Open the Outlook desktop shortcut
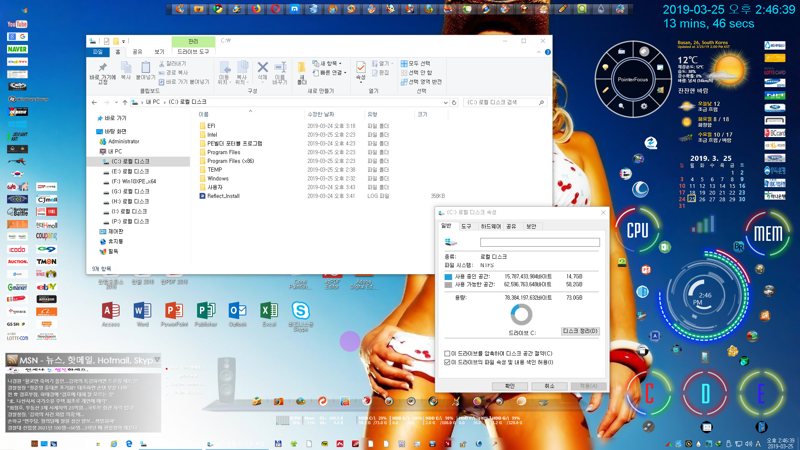This screenshot has height=450, width=800. (x=237, y=314)
